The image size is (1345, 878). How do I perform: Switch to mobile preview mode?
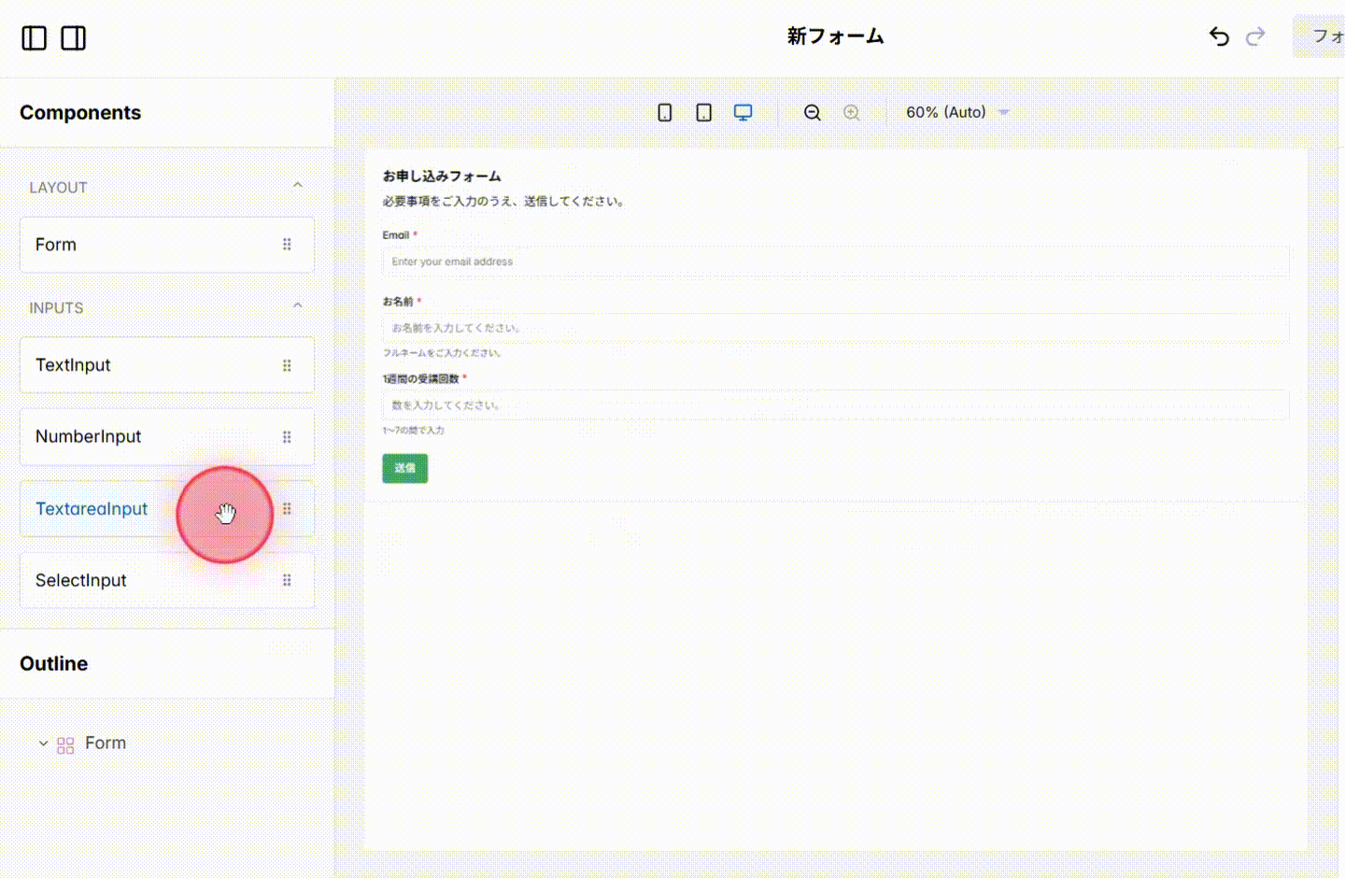665,111
